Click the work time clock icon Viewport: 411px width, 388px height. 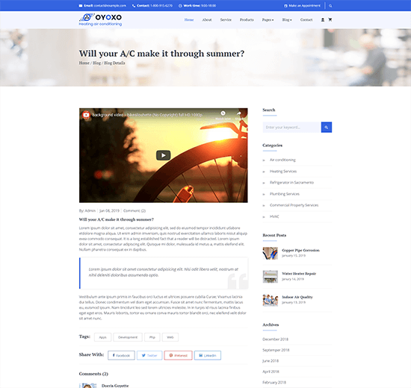coord(180,6)
